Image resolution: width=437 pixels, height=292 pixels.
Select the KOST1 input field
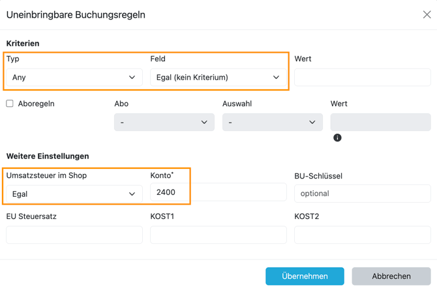[218, 235]
